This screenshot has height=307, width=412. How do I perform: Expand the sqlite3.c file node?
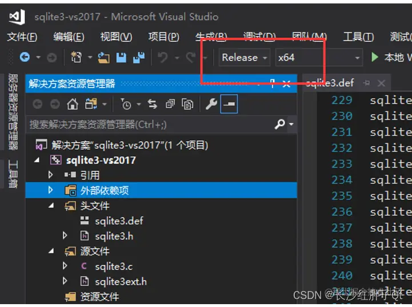tap(65, 266)
